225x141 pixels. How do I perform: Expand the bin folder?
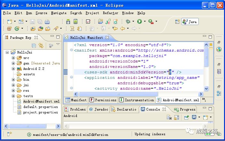pyautogui.click(x=13, y=79)
